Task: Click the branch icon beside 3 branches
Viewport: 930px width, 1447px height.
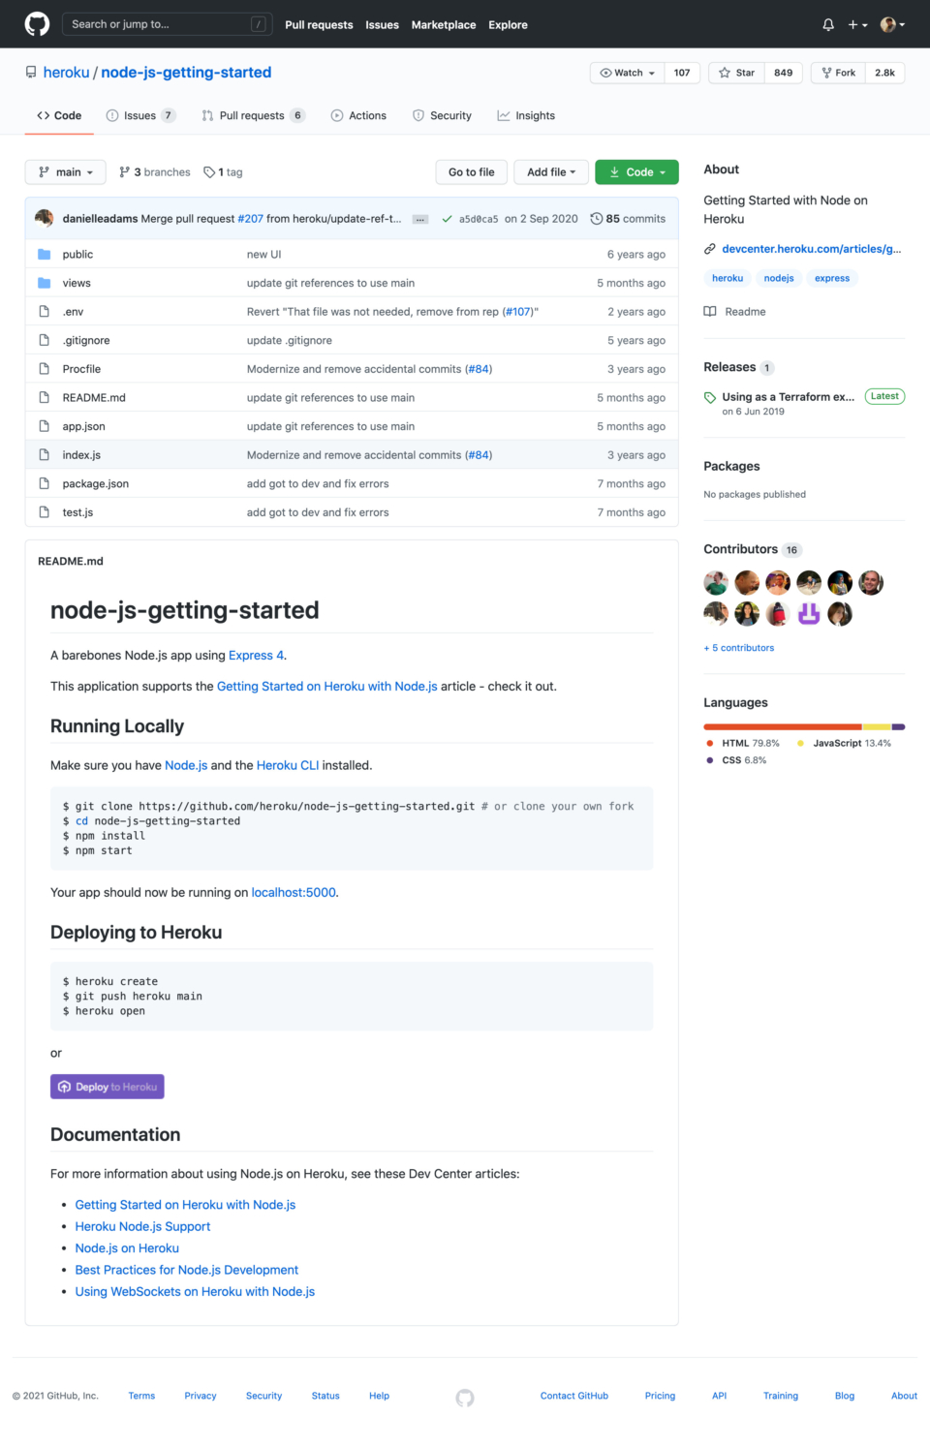Action: click(x=125, y=171)
